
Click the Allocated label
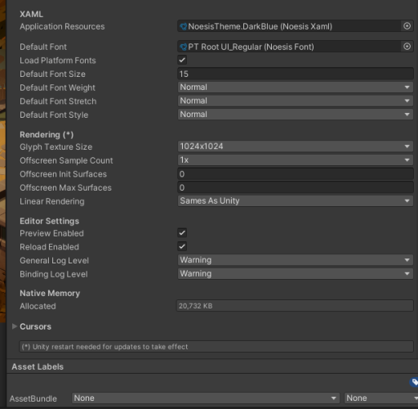pyautogui.click(x=38, y=306)
